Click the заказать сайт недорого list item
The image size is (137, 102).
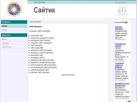[x=41, y=43]
